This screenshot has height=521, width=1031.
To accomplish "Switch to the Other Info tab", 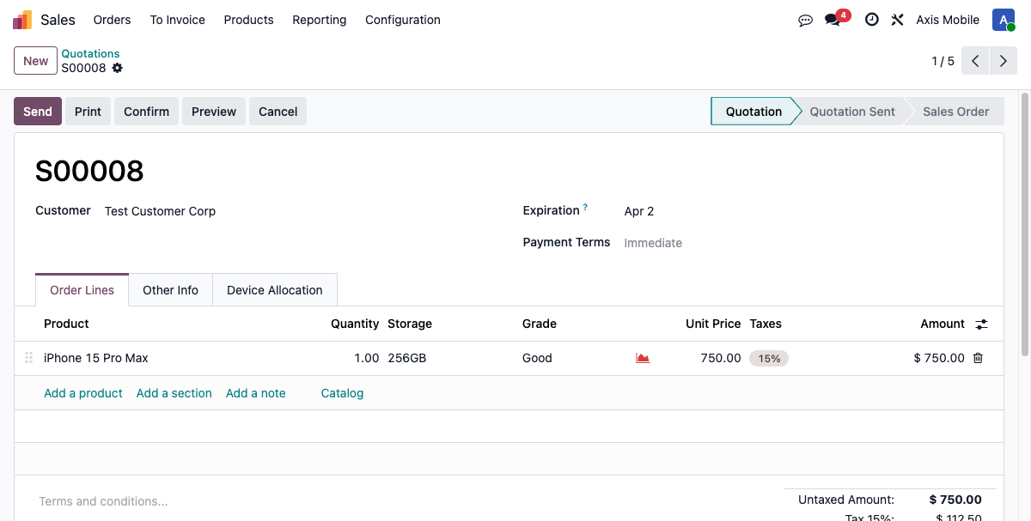I will click(x=170, y=290).
